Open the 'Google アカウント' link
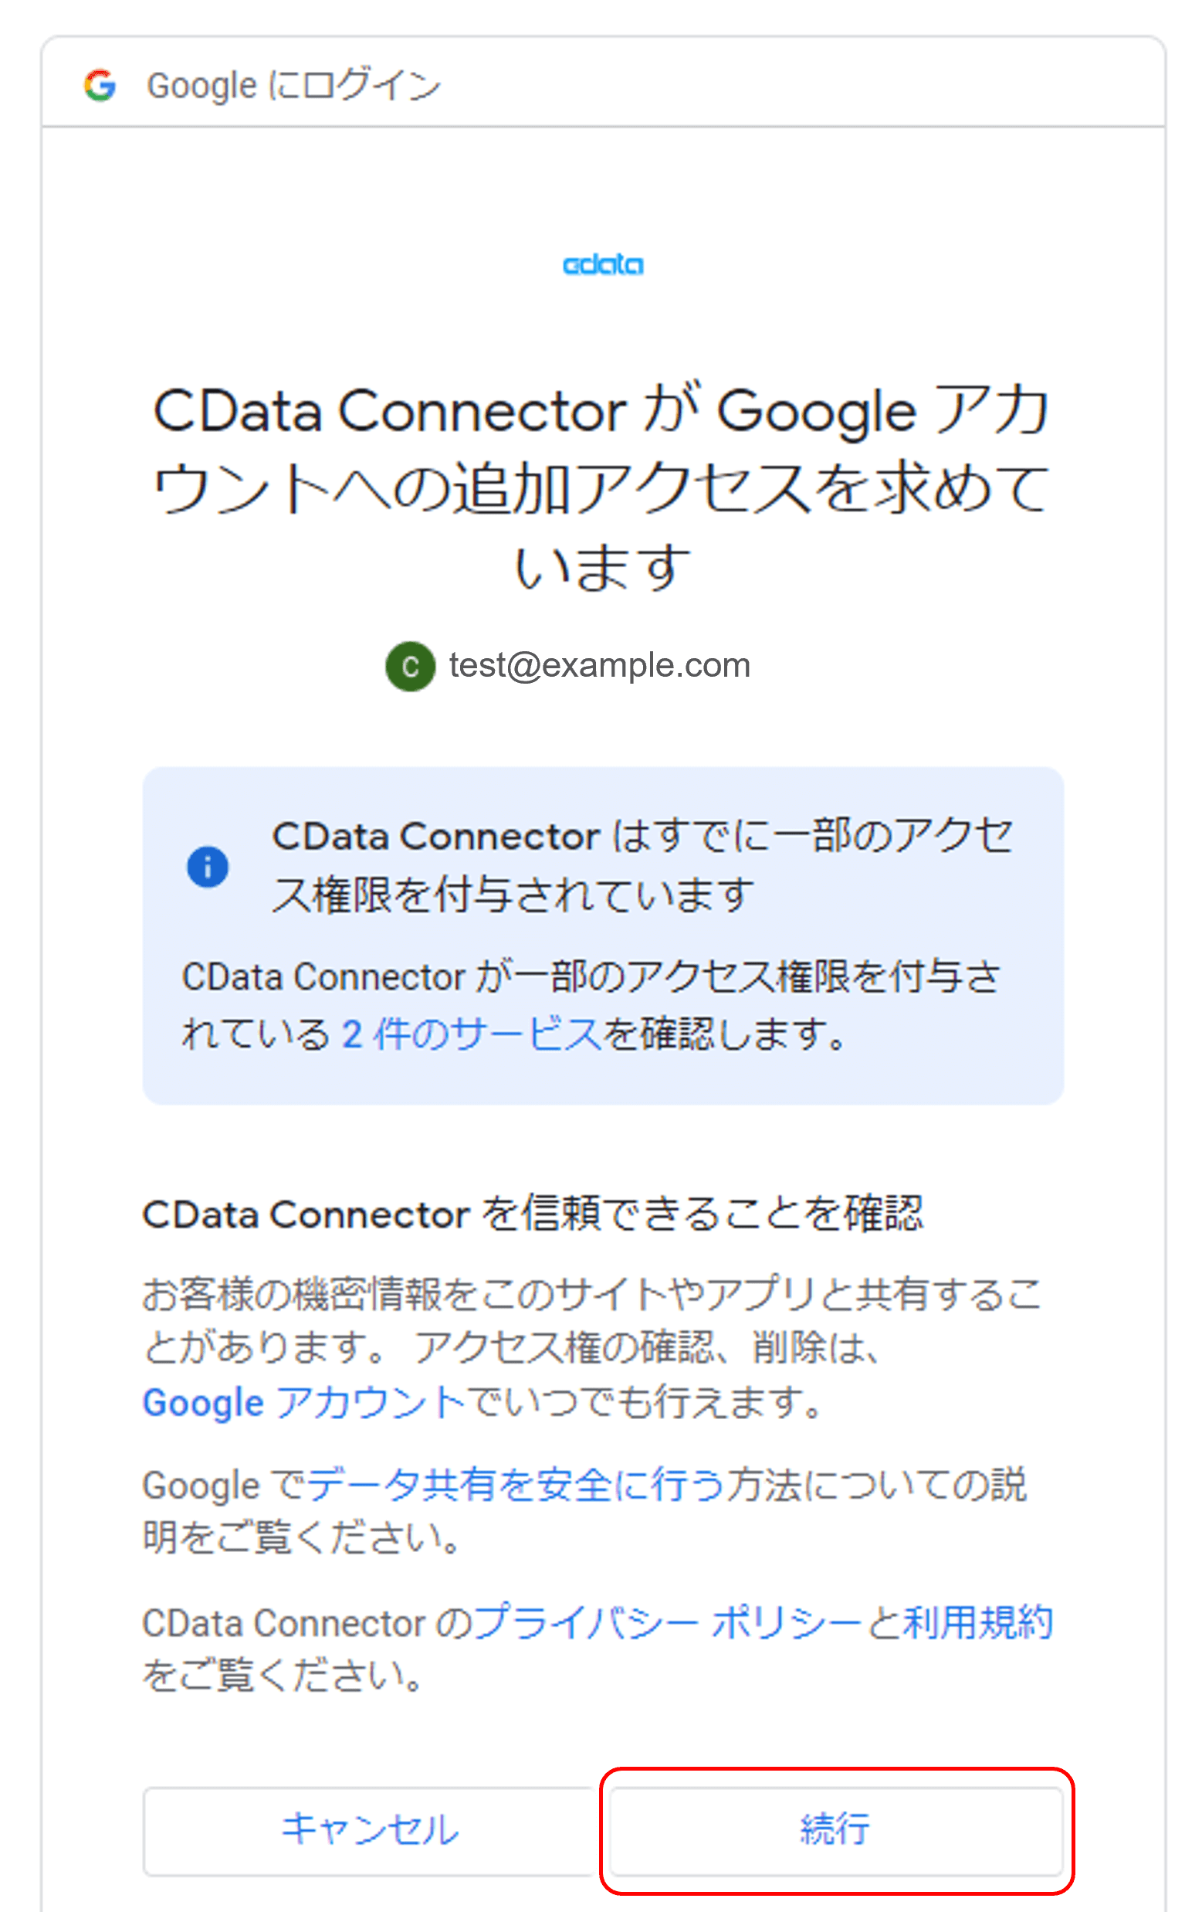The width and height of the screenshot is (1202, 1912). 303,1402
